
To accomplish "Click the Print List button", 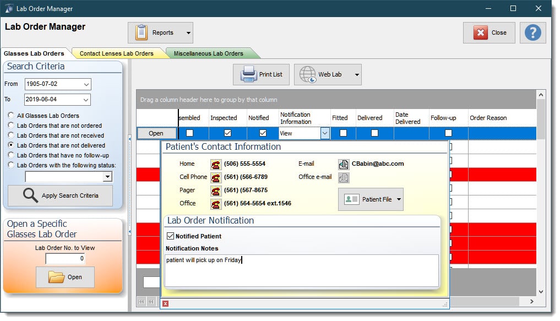I will [x=261, y=74].
